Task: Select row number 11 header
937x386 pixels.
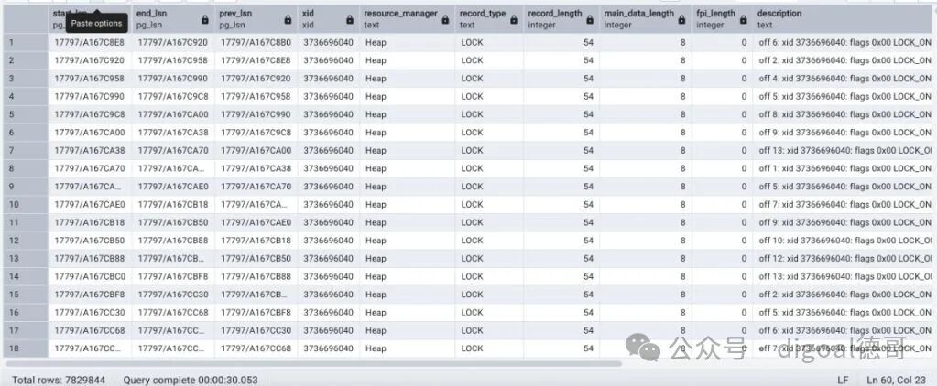Action: tap(26, 222)
